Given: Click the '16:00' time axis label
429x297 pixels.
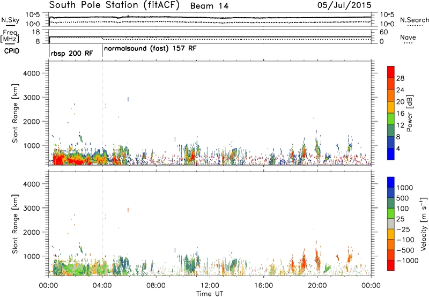Looking at the screenshot, I should (263, 286).
